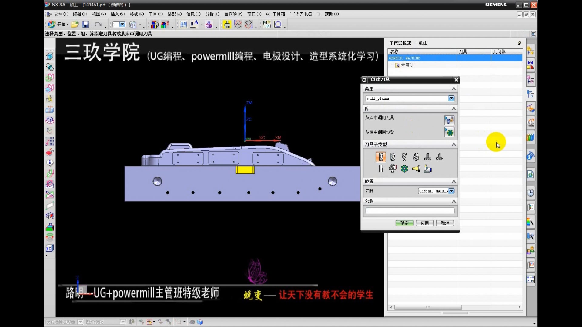Toggle the translucency (透明) display mode

tap(183, 25)
